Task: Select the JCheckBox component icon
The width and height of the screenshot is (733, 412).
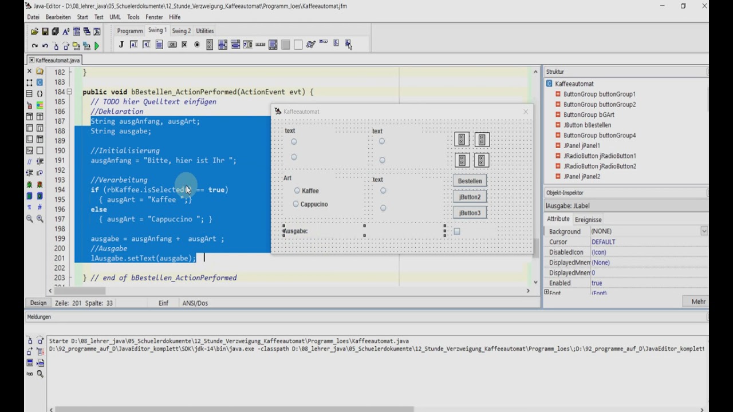Action: pyautogui.click(x=184, y=45)
